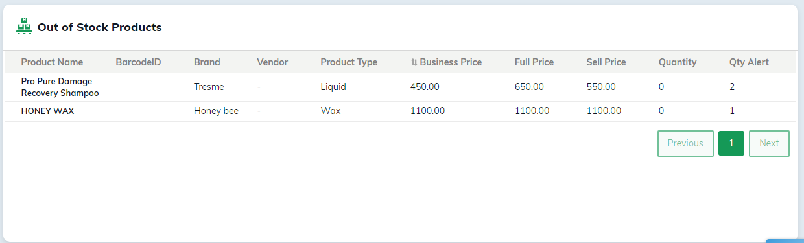
Task: Click the 450.00 business price cell
Action: pyautogui.click(x=425, y=87)
